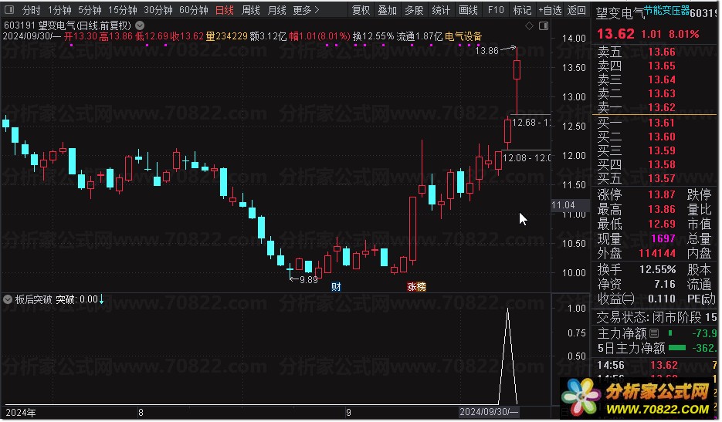Click the 标记 mark button
The width and height of the screenshot is (722, 422).
tap(522, 10)
